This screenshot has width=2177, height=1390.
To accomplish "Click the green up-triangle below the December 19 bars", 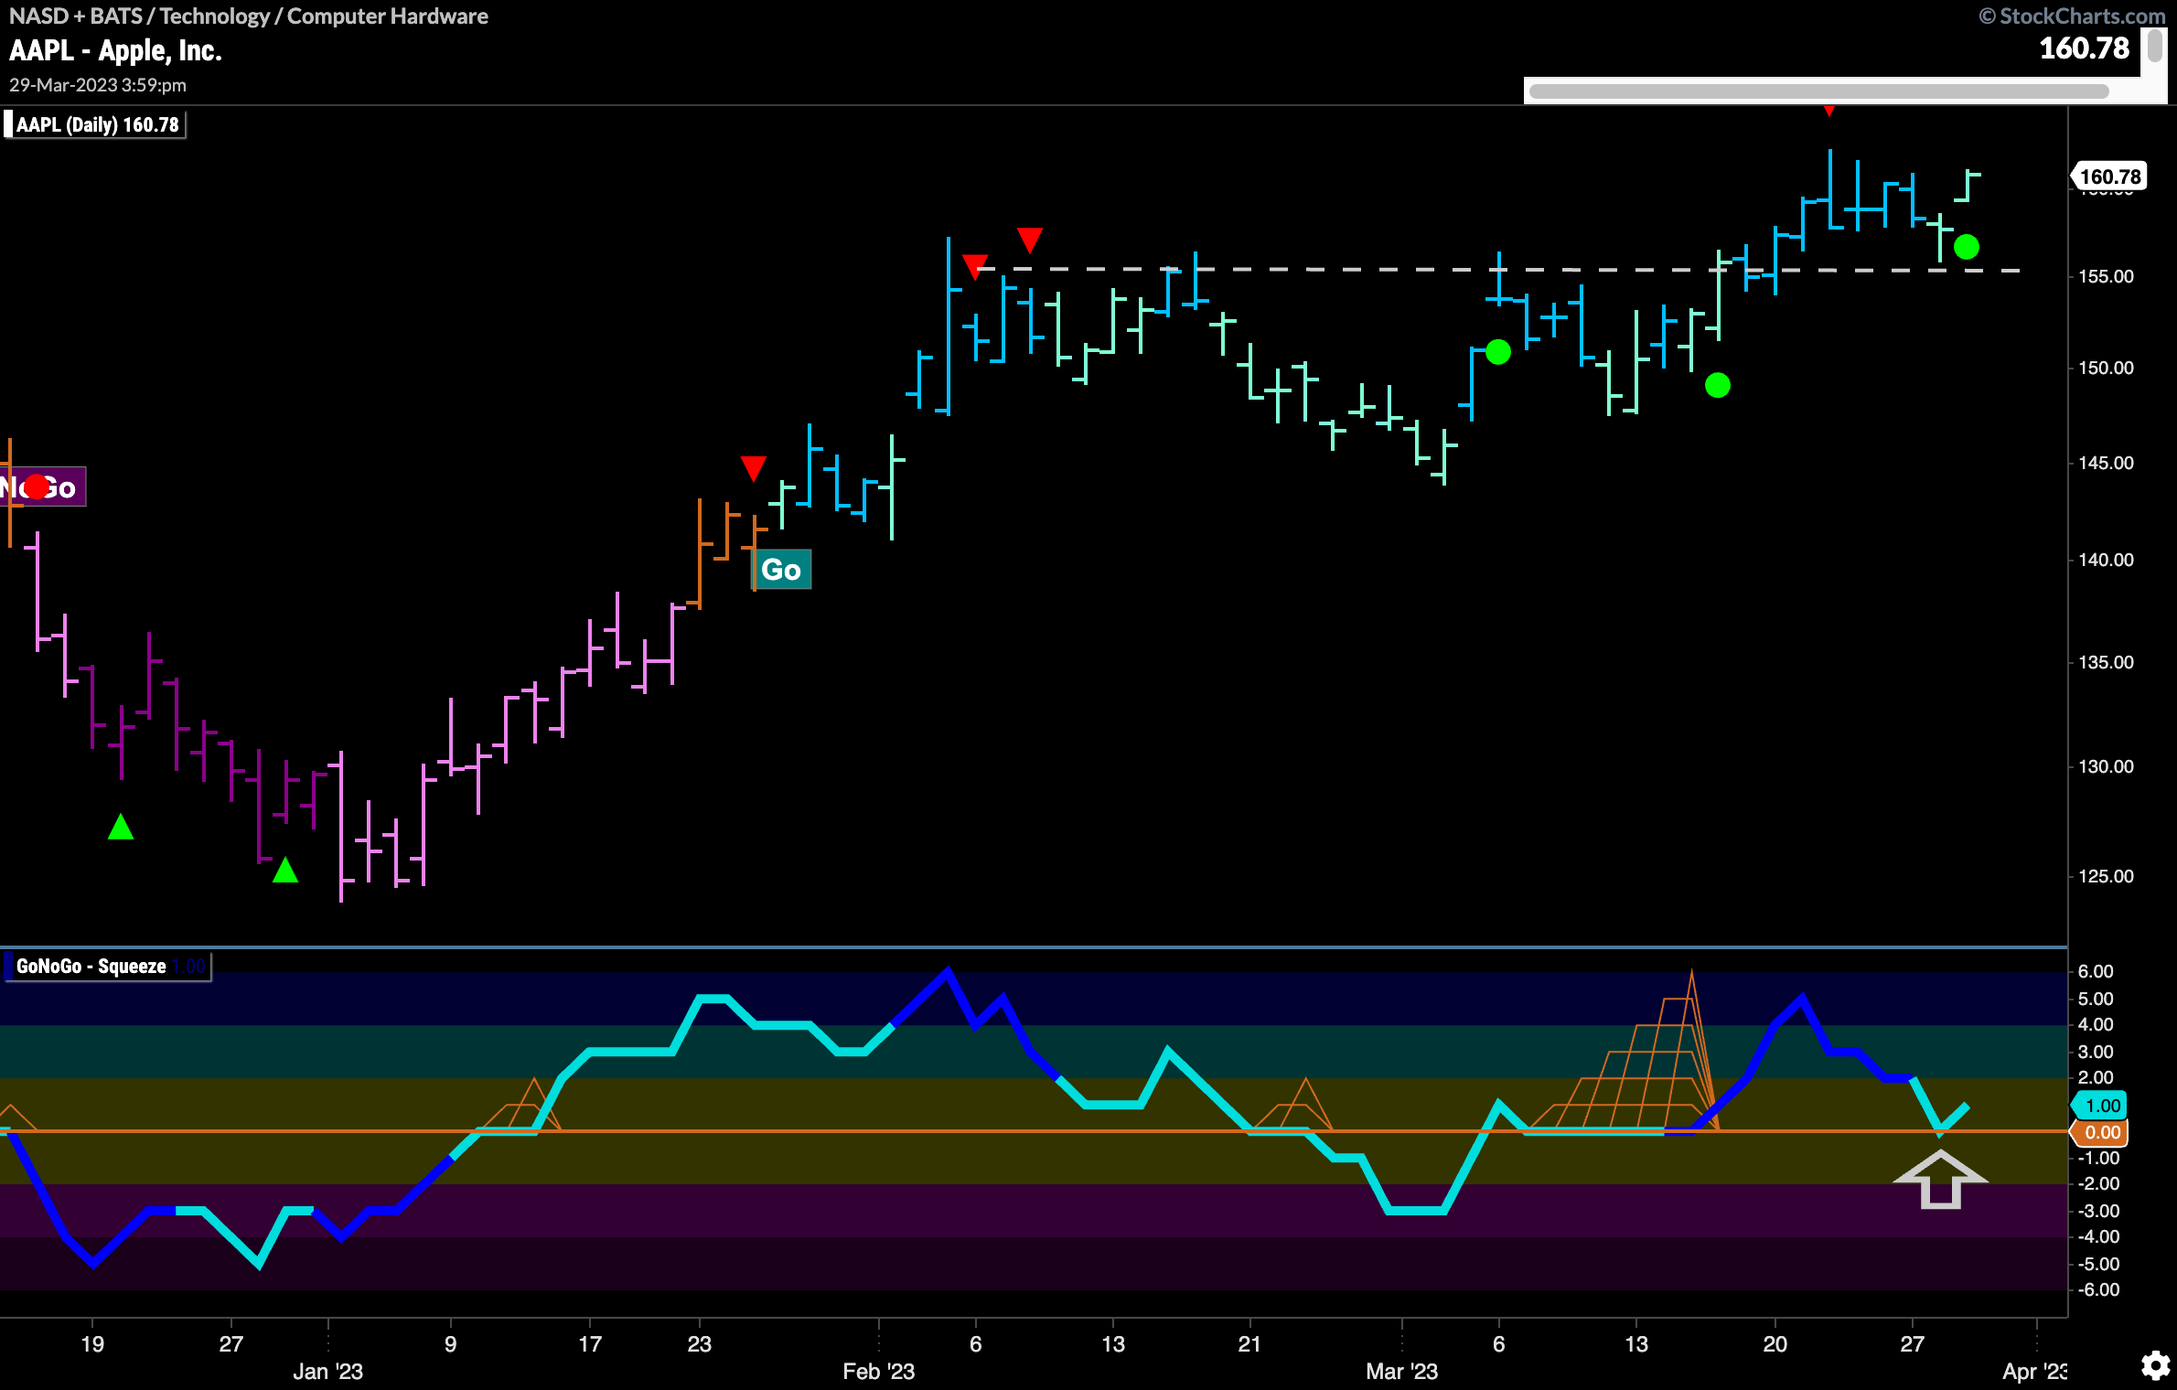I will tap(121, 827).
